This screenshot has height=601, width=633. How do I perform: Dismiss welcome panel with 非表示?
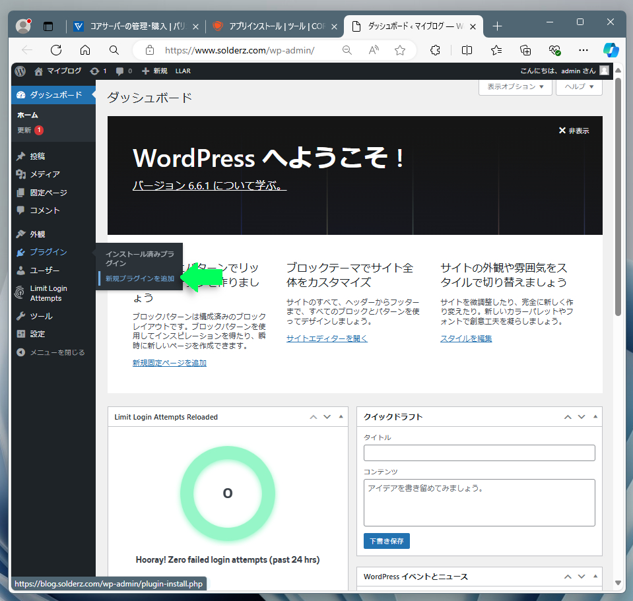click(574, 131)
